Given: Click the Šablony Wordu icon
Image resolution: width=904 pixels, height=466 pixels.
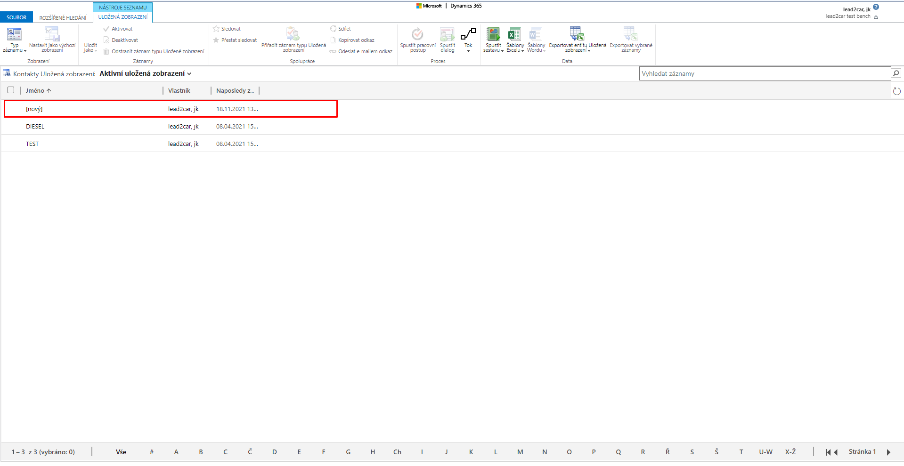Looking at the screenshot, I should [536, 34].
